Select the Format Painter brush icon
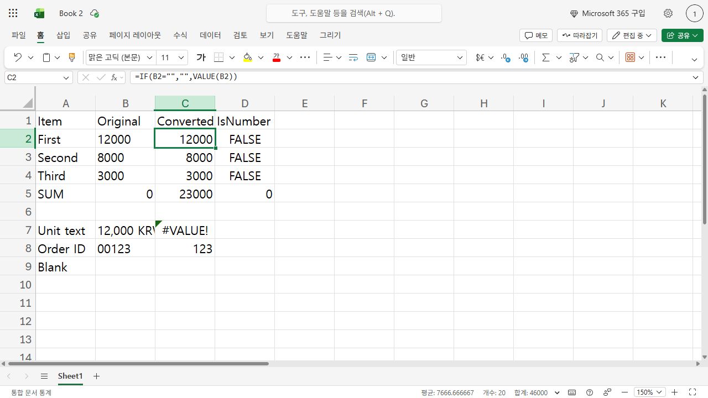The width and height of the screenshot is (708, 398). pyautogui.click(x=71, y=57)
